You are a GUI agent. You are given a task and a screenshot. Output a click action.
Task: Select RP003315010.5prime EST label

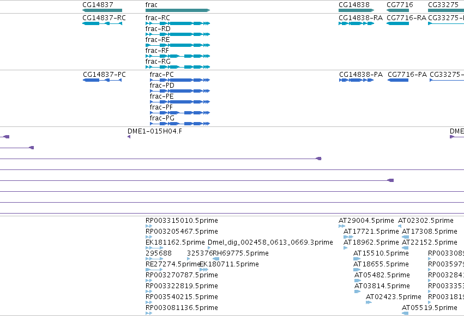coord(182,221)
